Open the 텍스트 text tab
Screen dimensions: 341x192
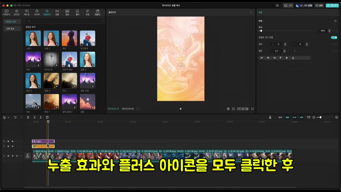tap(27, 12)
